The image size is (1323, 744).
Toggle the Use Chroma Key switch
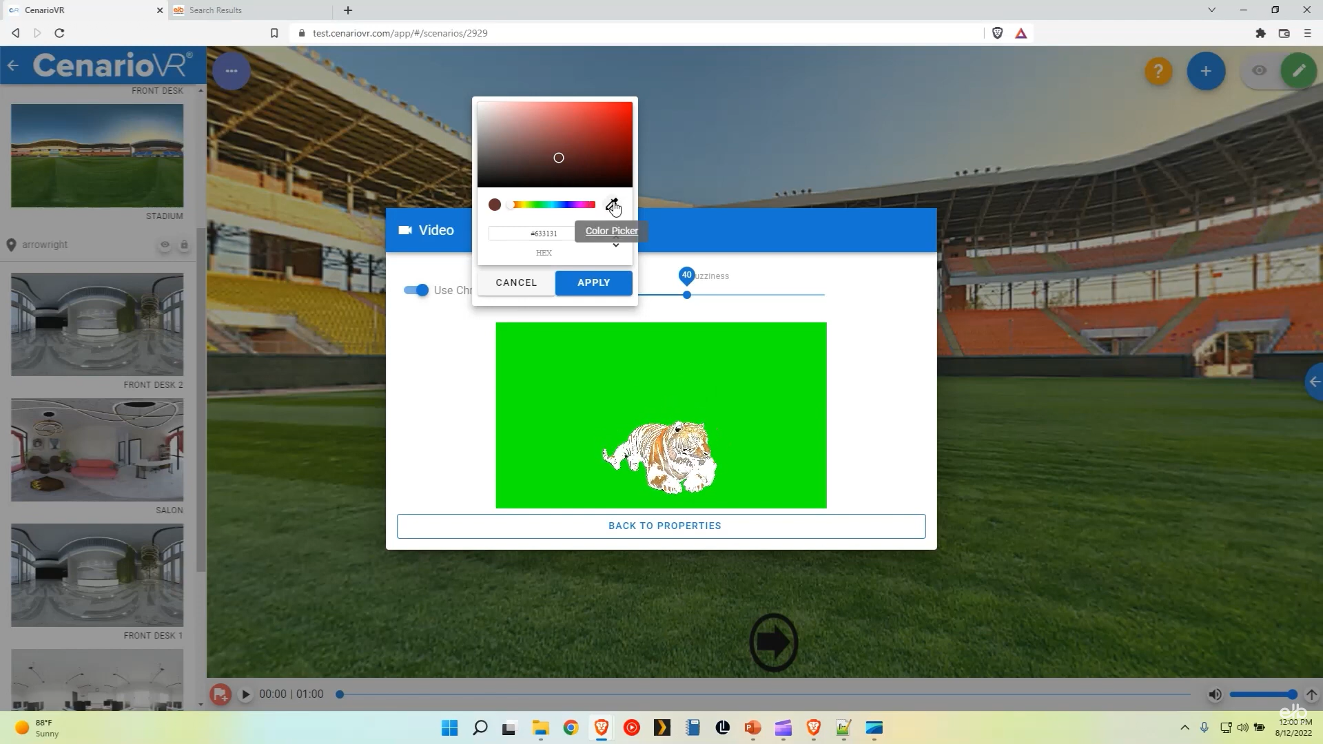416,290
